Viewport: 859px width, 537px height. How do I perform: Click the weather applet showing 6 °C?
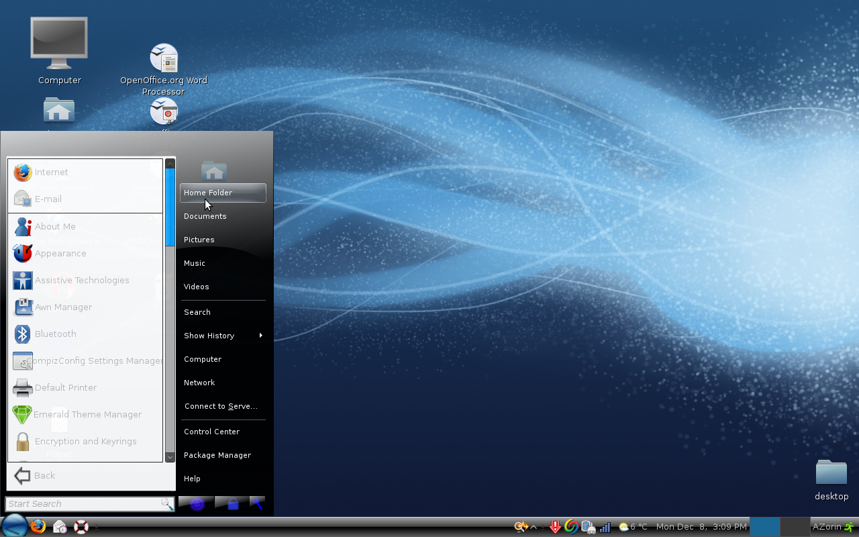631,526
